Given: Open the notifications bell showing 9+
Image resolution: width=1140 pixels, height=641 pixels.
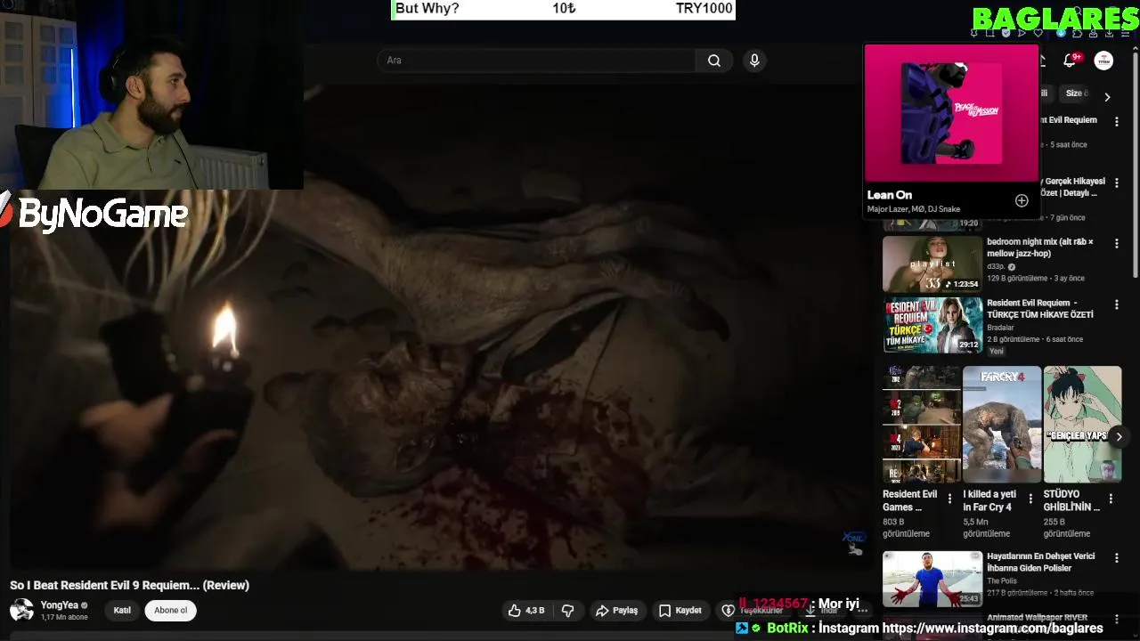Looking at the screenshot, I should pos(1071,61).
